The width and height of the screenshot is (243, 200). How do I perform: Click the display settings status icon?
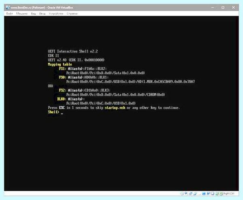coord(208,194)
